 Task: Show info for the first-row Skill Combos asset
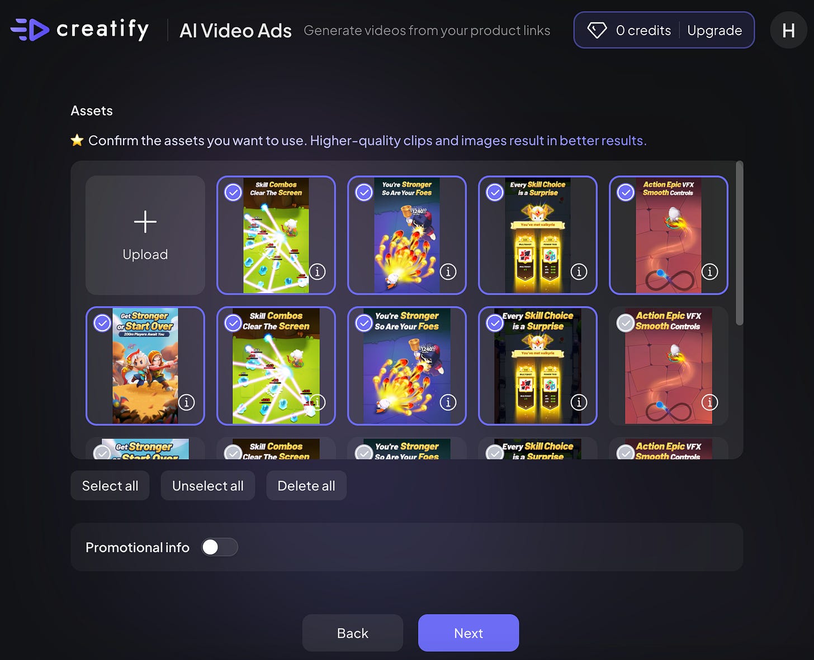(317, 272)
